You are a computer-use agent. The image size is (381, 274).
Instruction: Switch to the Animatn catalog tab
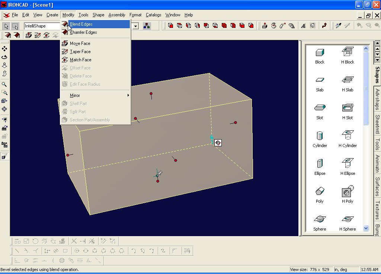click(x=377, y=163)
